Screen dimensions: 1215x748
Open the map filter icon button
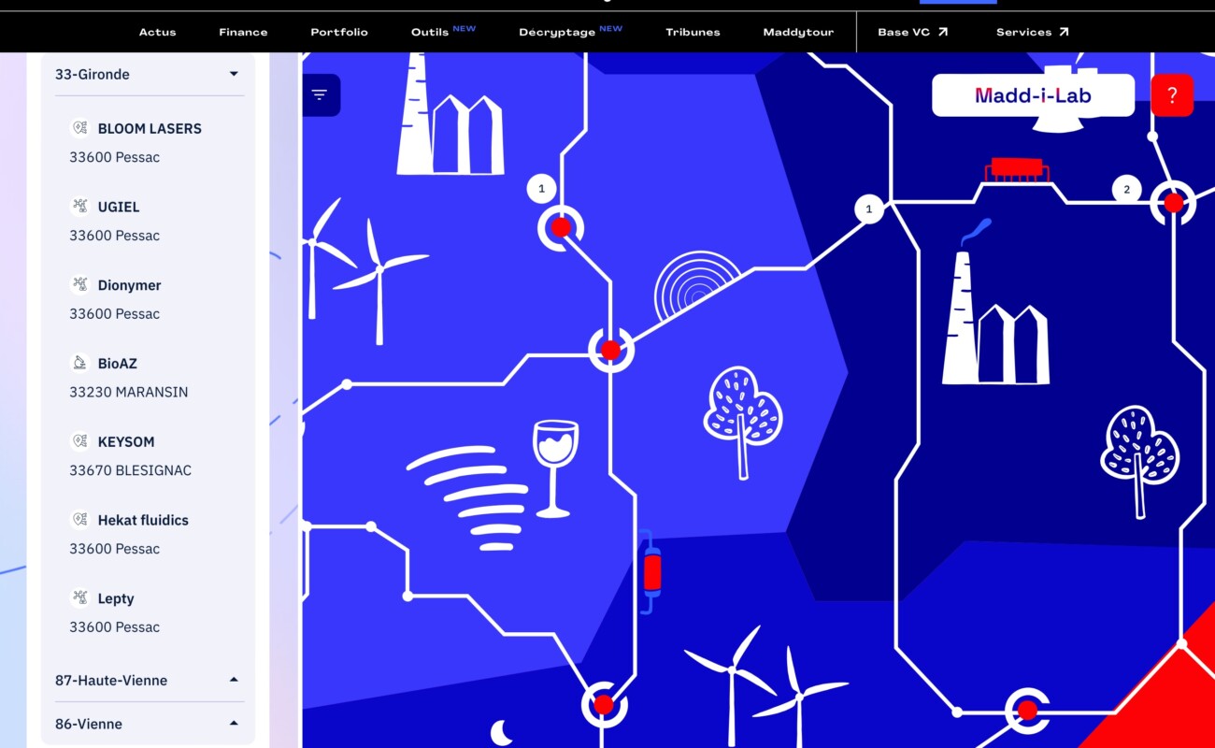click(320, 94)
